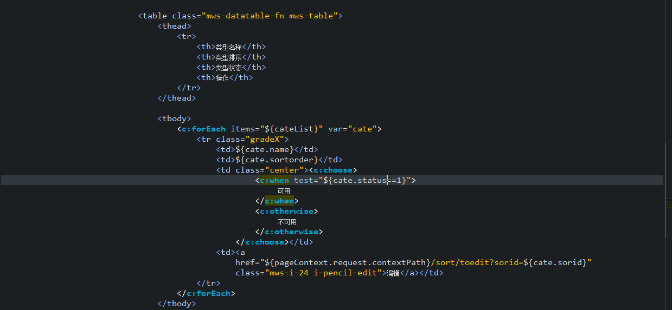Click the "mws-datatable-fn mws-table" class string

[x=270, y=16]
